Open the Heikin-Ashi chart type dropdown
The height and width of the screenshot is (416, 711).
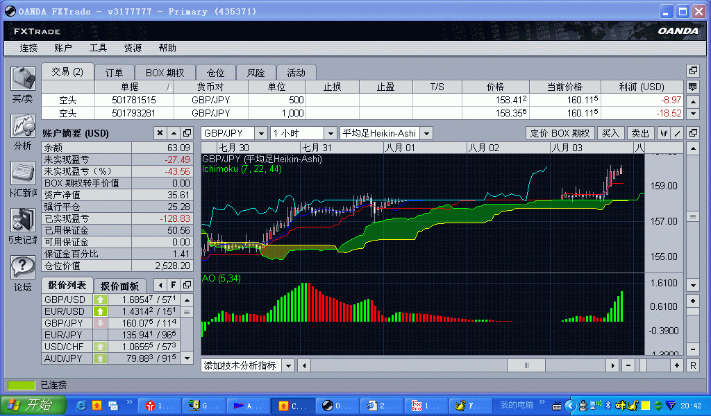click(x=426, y=134)
